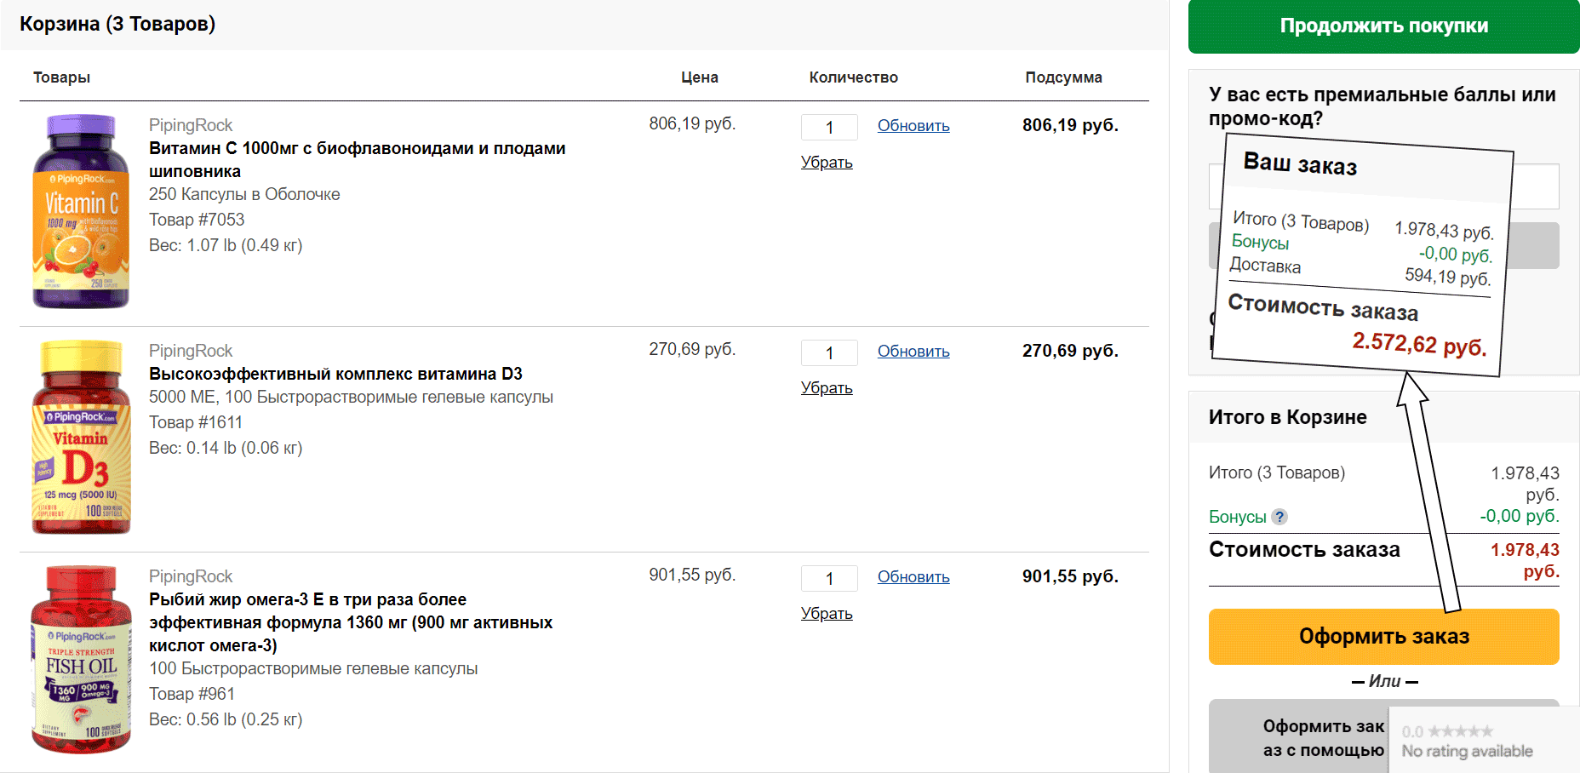Screen dimensions: 1580x773
Task: Open the Fish Oil bottle product image
Action: coord(81,660)
